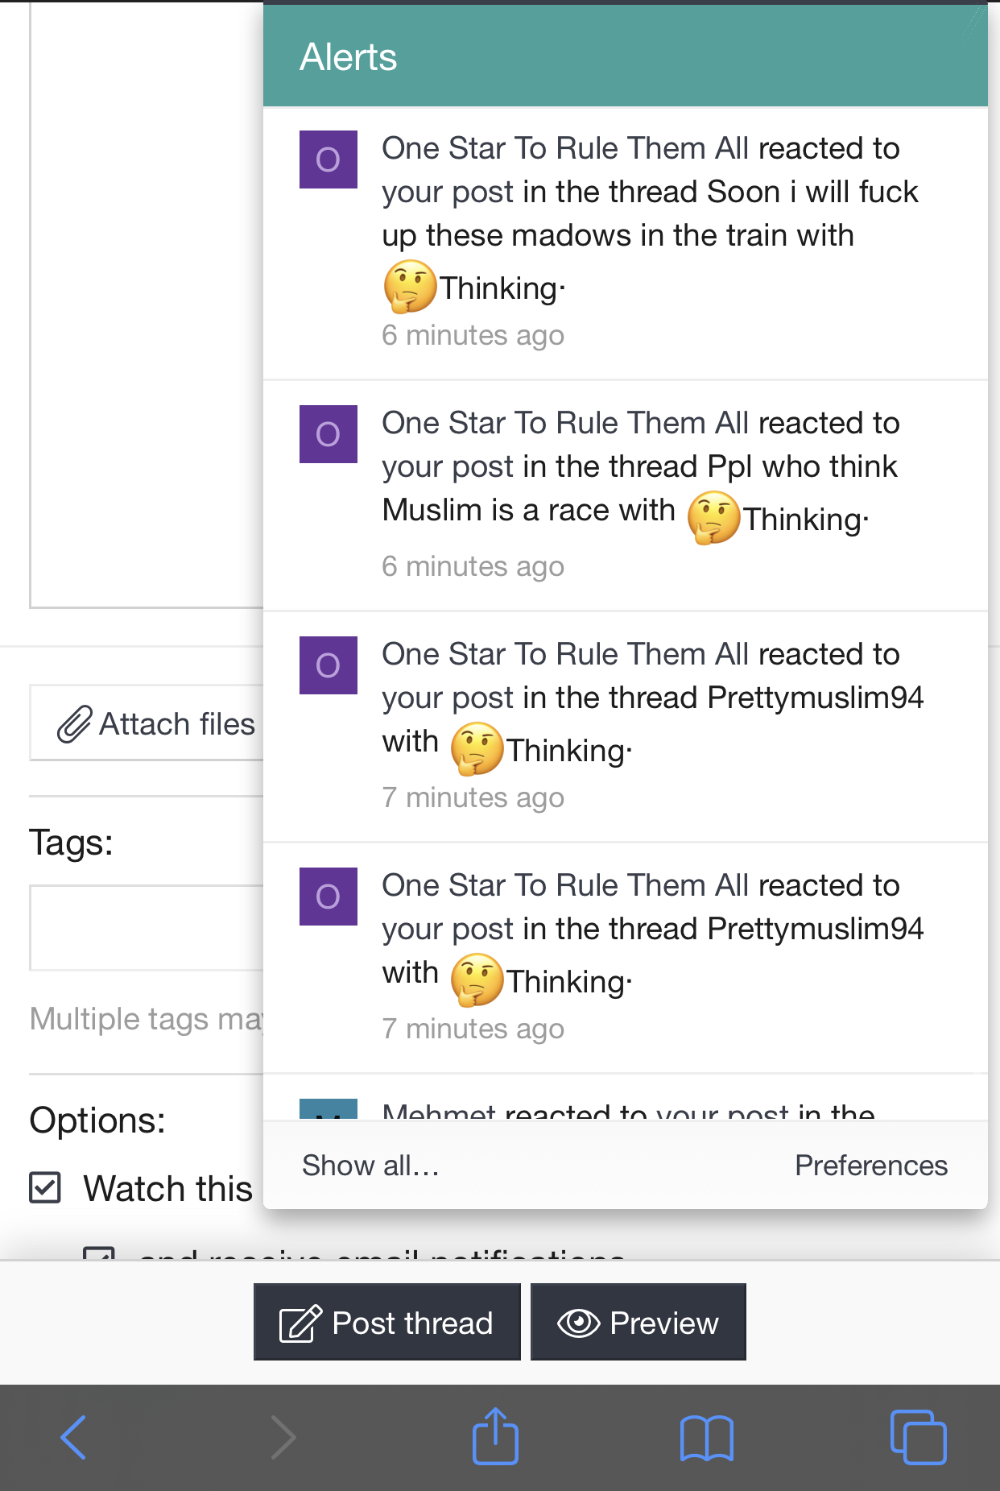The image size is (1000, 1491).
Task: Click the purple avatar on Ppl who think alert
Action: pyautogui.click(x=329, y=434)
